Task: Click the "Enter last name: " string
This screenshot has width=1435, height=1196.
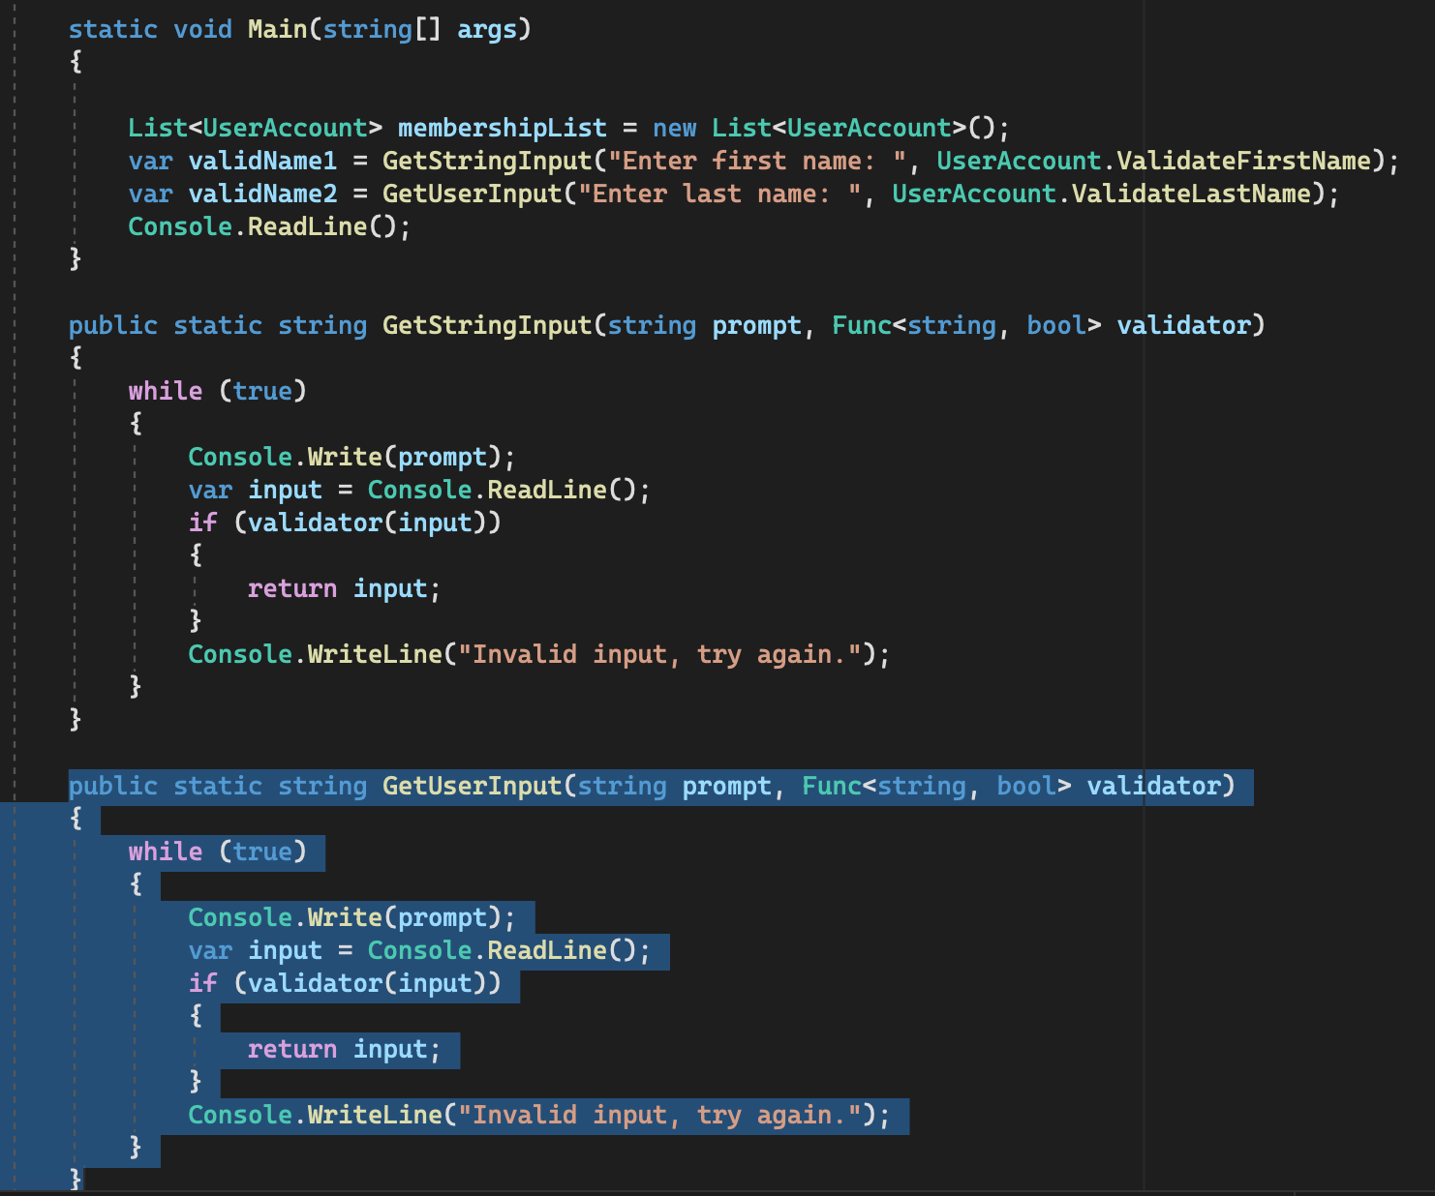Action: (719, 194)
